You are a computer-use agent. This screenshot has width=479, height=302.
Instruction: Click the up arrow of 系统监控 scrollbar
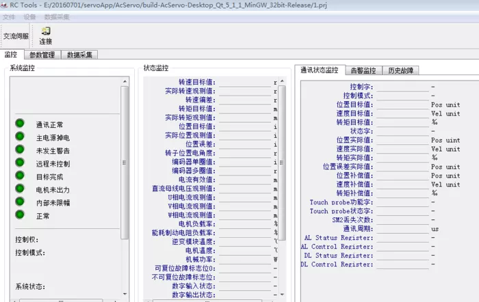(x=125, y=81)
